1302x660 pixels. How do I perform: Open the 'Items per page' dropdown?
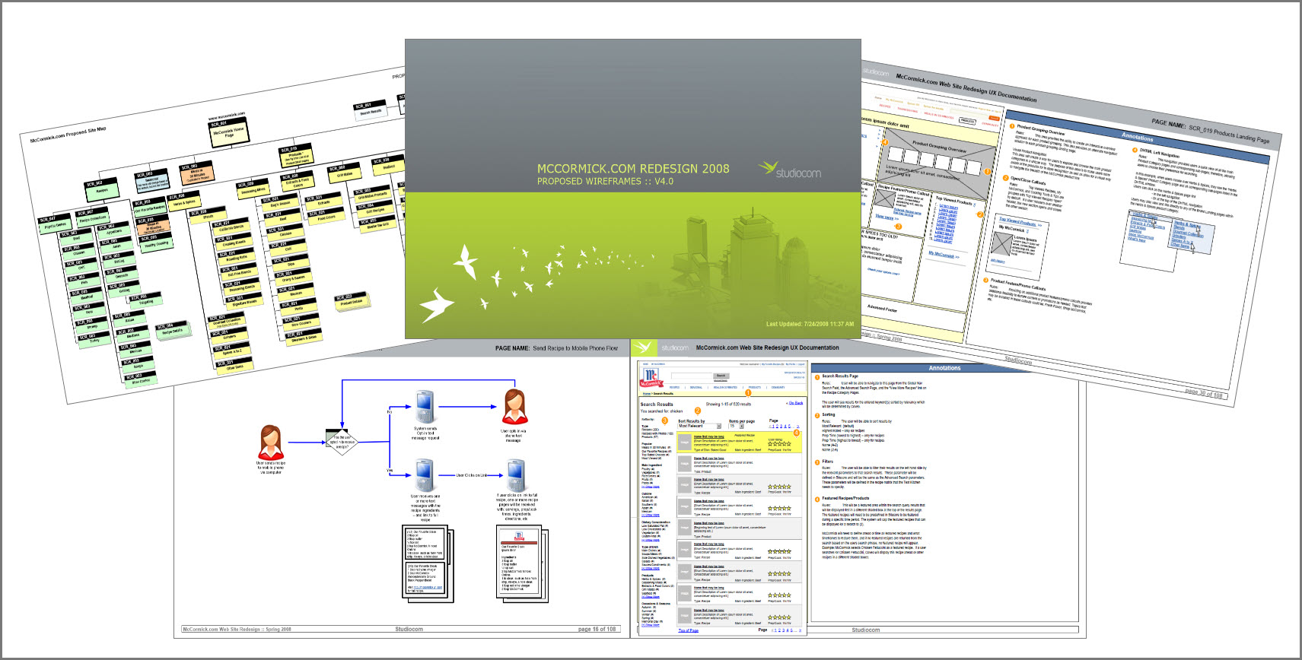736,426
